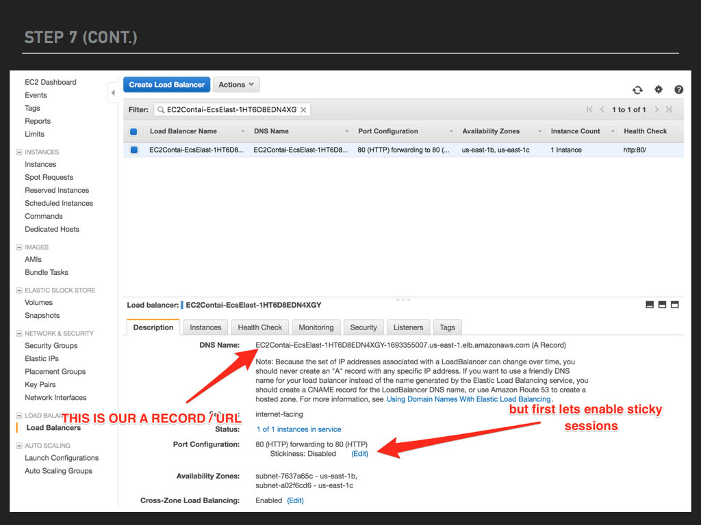The height and width of the screenshot is (525, 701).
Task: Switch to the Monitoring tab
Action: tap(316, 327)
